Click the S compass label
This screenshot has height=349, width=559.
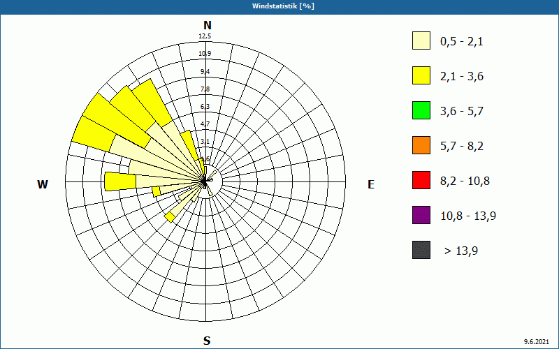click(x=207, y=341)
